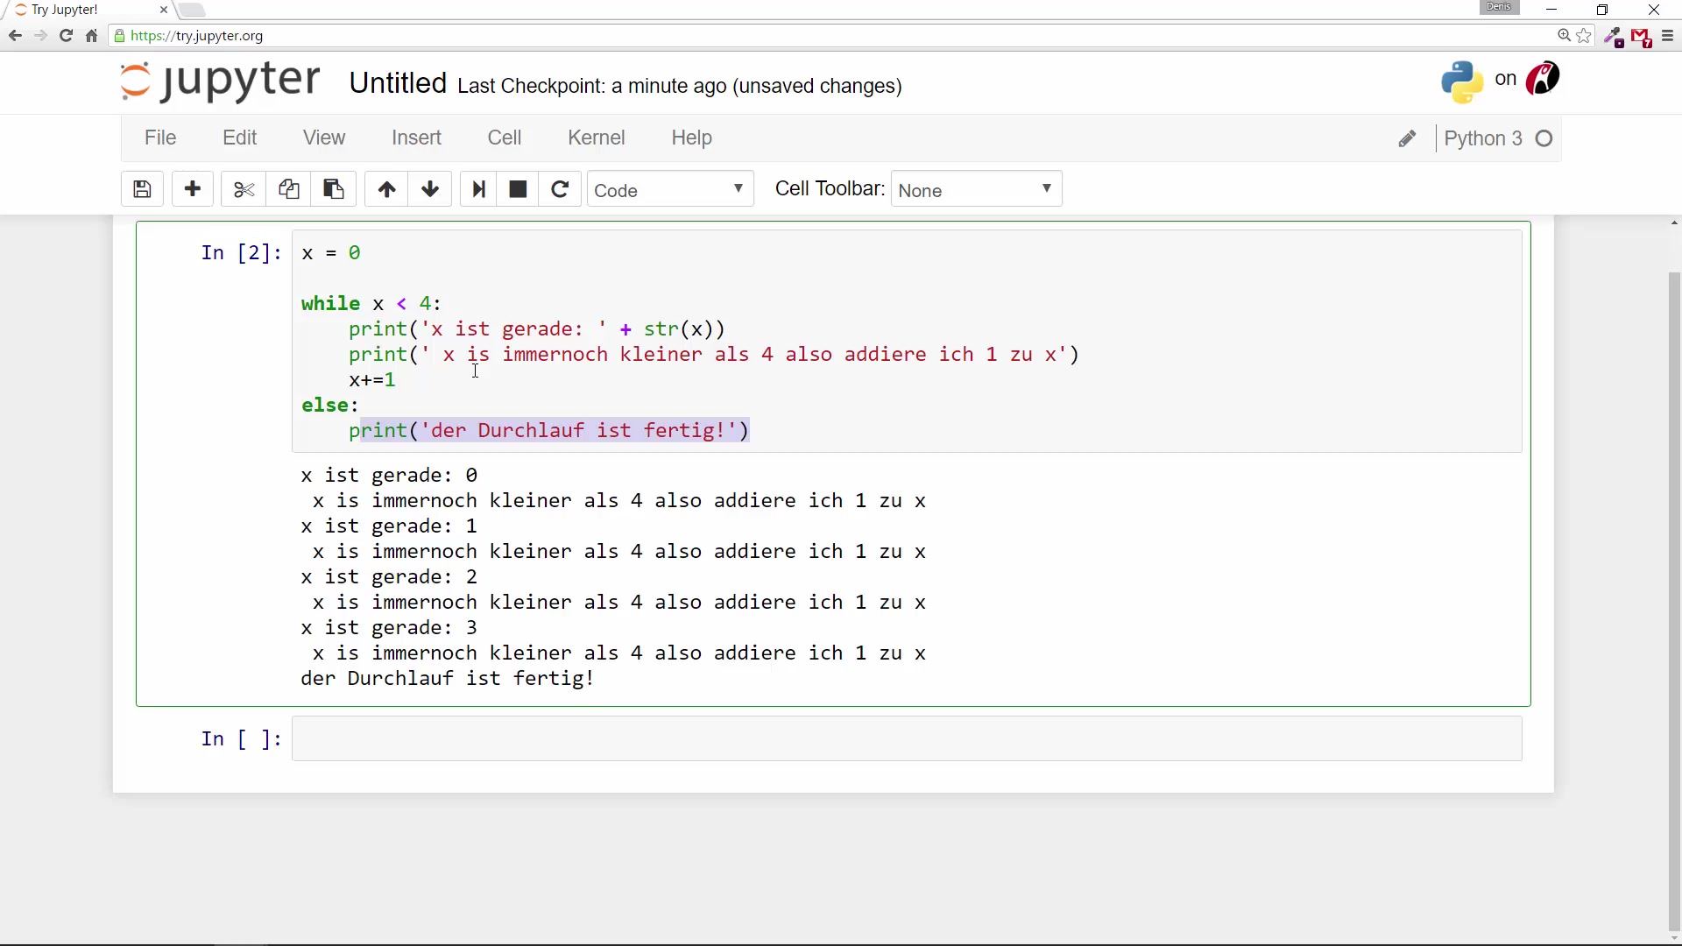The width and height of the screenshot is (1682, 946).
Task: Click the pencil edit mode indicator
Action: (1407, 139)
